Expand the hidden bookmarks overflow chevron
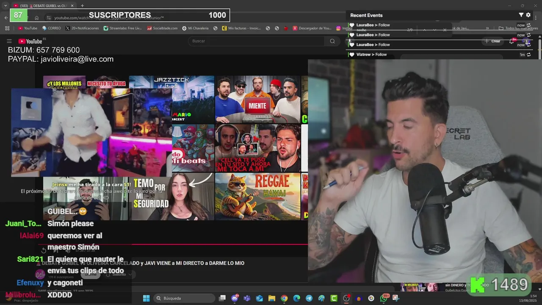Screen dimensions: 542x305 pyautogui.click(x=487, y=28)
